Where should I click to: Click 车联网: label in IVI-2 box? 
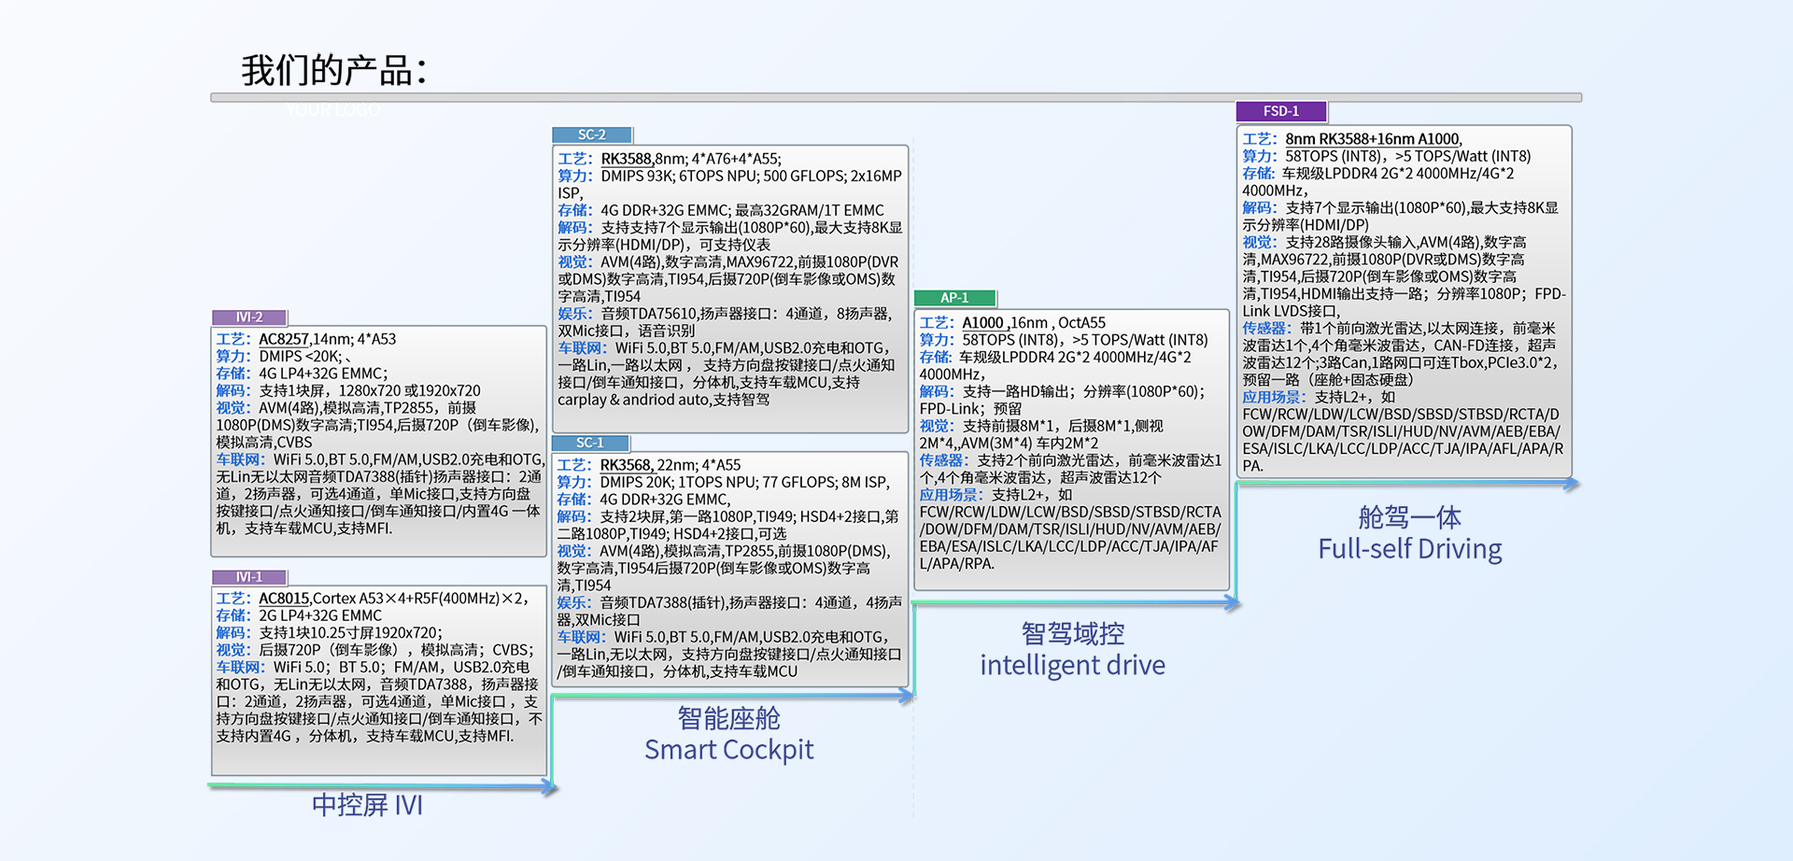click(x=241, y=459)
